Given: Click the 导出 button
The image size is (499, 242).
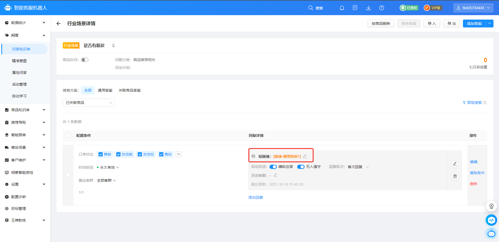Looking at the screenshot, I should [x=452, y=23].
